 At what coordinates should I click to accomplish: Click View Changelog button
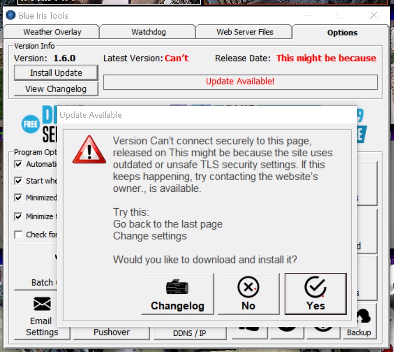coord(56,89)
